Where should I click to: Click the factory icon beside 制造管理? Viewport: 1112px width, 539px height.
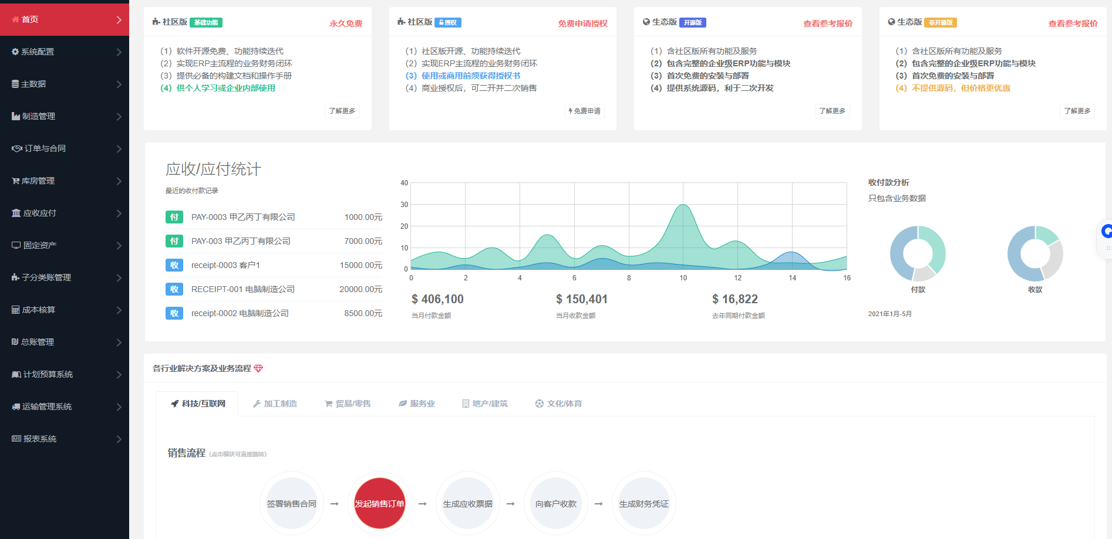coord(16,116)
